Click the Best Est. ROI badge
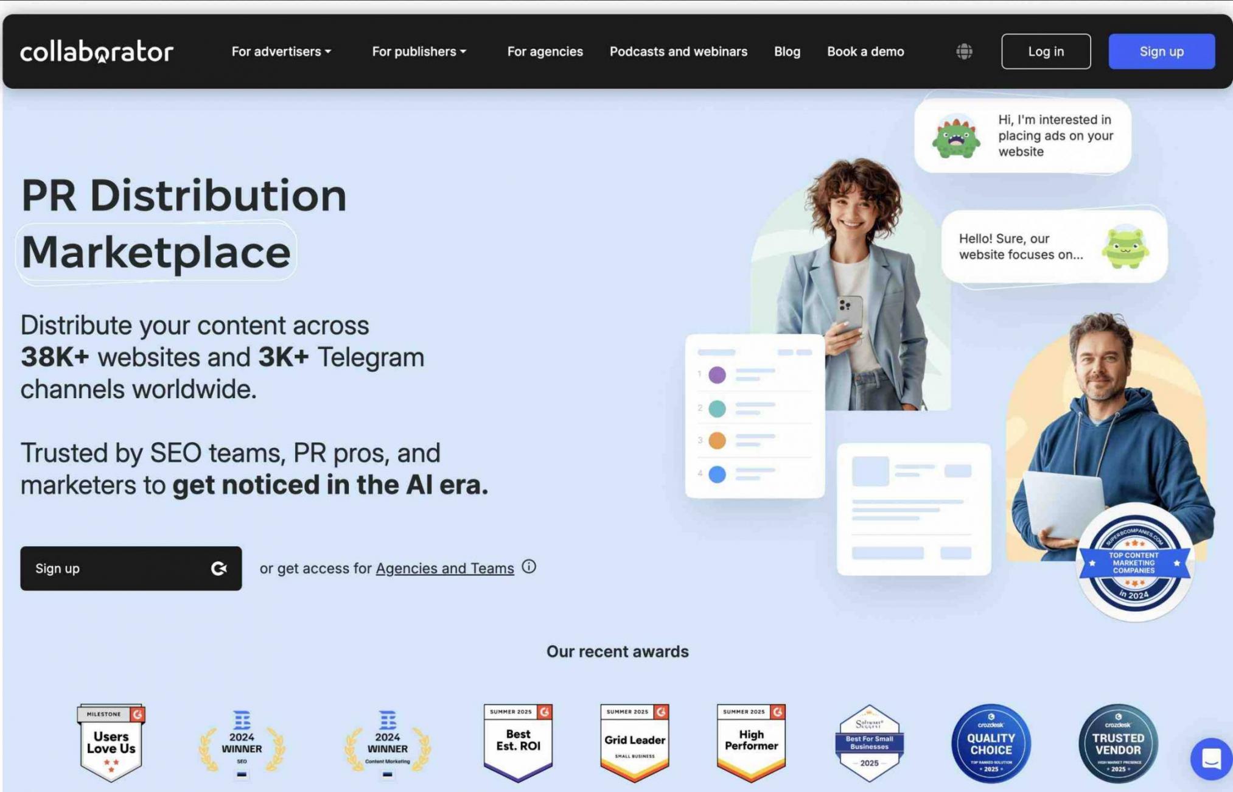Screen dimensions: 1233x792 point(518,742)
